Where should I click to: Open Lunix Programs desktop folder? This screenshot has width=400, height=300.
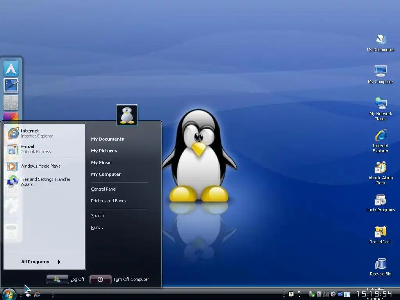(380, 203)
